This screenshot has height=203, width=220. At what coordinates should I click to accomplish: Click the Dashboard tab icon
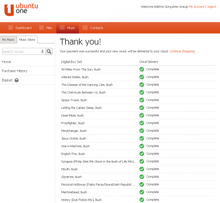pos(11,28)
